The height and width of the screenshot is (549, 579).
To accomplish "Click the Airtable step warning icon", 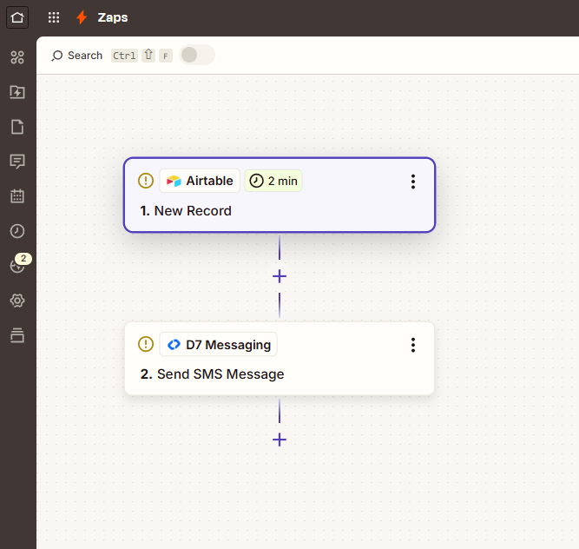I will pos(146,181).
